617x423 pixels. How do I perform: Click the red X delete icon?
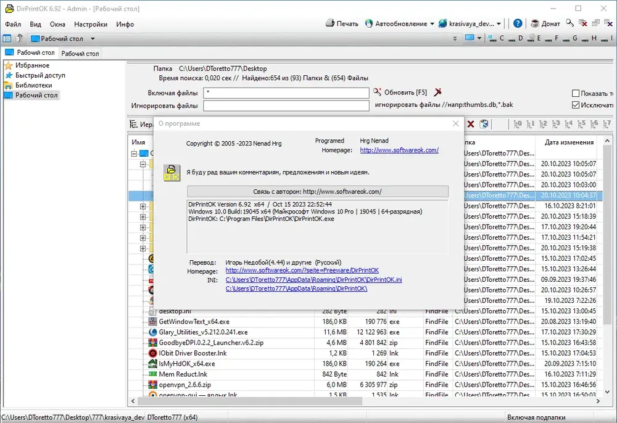471,124
